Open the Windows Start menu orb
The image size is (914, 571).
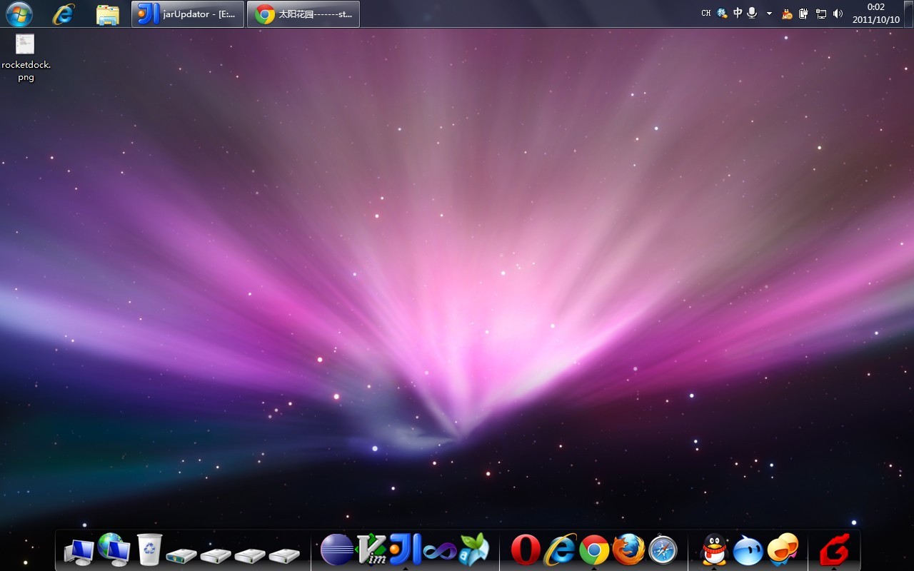(x=19, y=14)
